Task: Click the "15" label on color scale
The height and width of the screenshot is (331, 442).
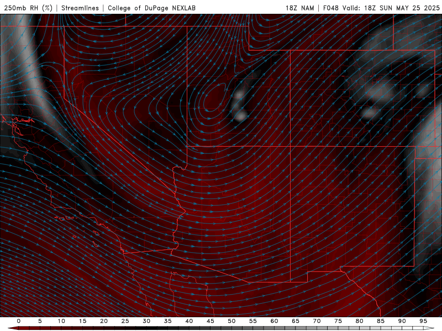Action: pyautogui.click(x=82, y=321)
